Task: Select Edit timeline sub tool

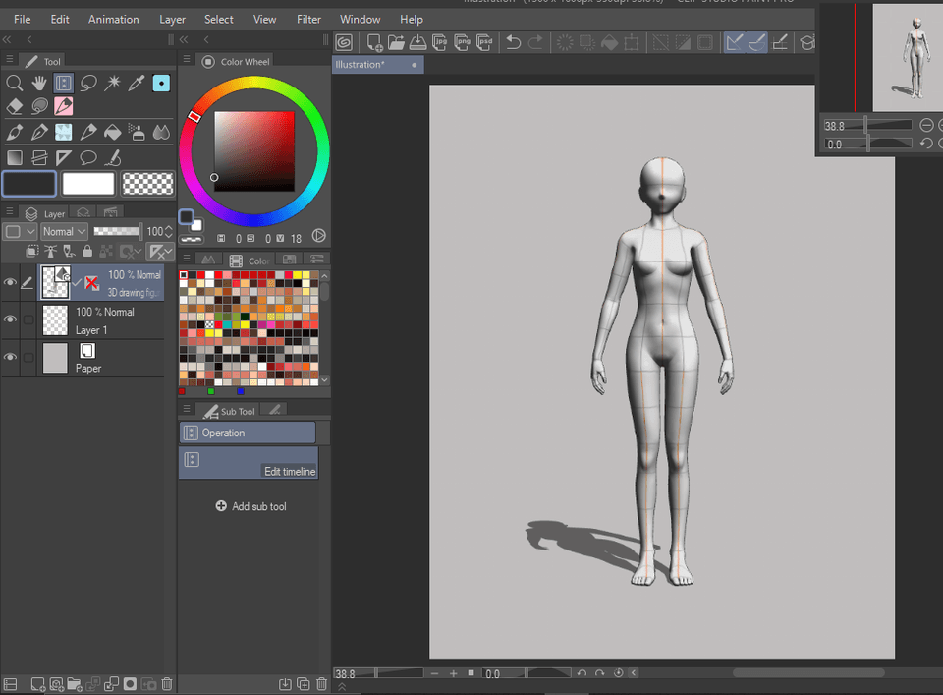Action: point(249,463)
